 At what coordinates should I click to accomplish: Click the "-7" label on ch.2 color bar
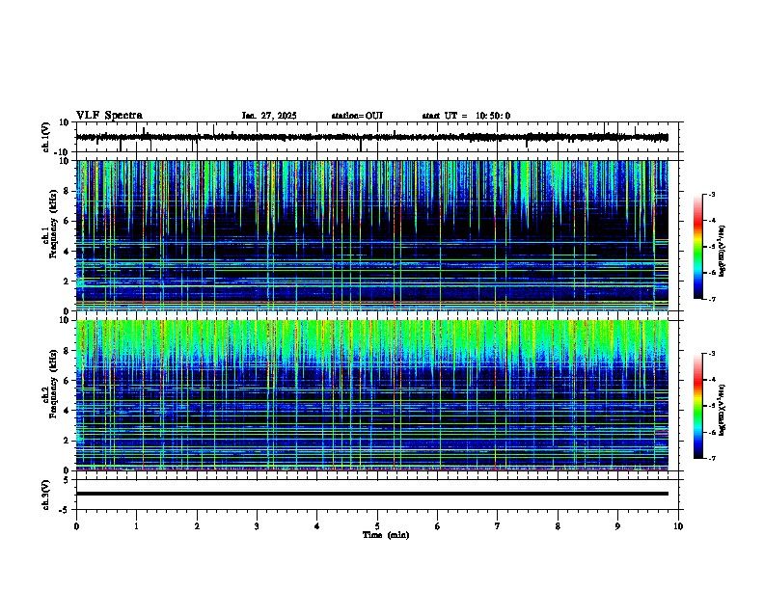711,459
